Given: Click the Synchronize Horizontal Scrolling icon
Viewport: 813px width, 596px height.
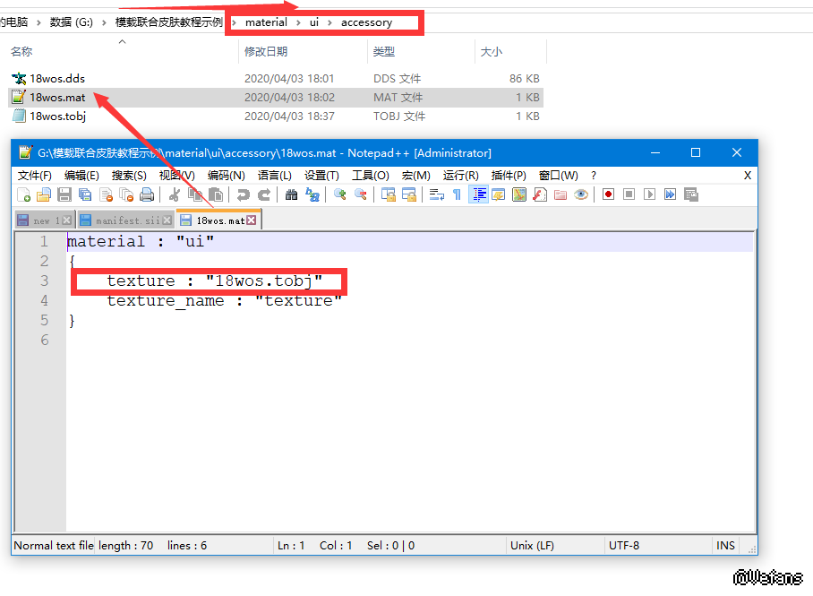Looking at the screenshot, I should click(x=409, y=194).
